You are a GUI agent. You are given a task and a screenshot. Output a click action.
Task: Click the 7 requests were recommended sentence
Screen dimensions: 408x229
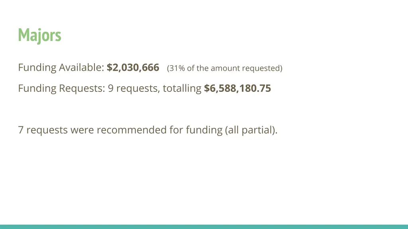coord(148,130)
